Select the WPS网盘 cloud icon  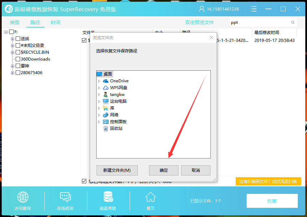click(x=106, y=88)
